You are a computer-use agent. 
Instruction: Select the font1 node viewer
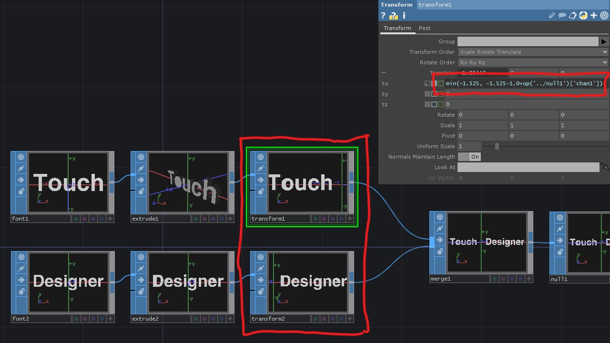click(68, 182)
